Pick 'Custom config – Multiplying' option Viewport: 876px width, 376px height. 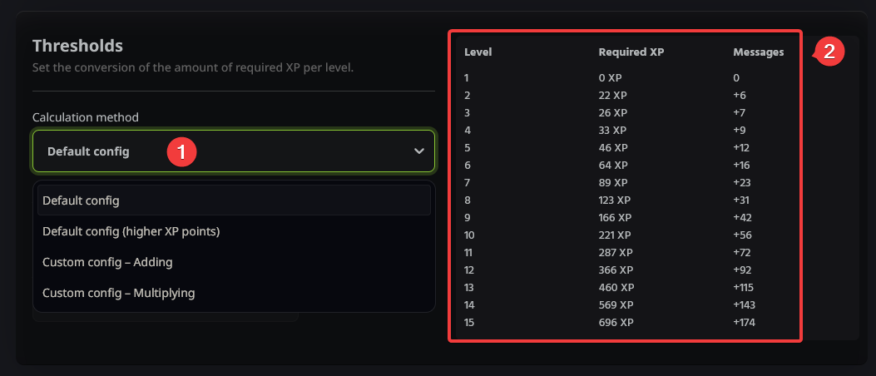119,293
